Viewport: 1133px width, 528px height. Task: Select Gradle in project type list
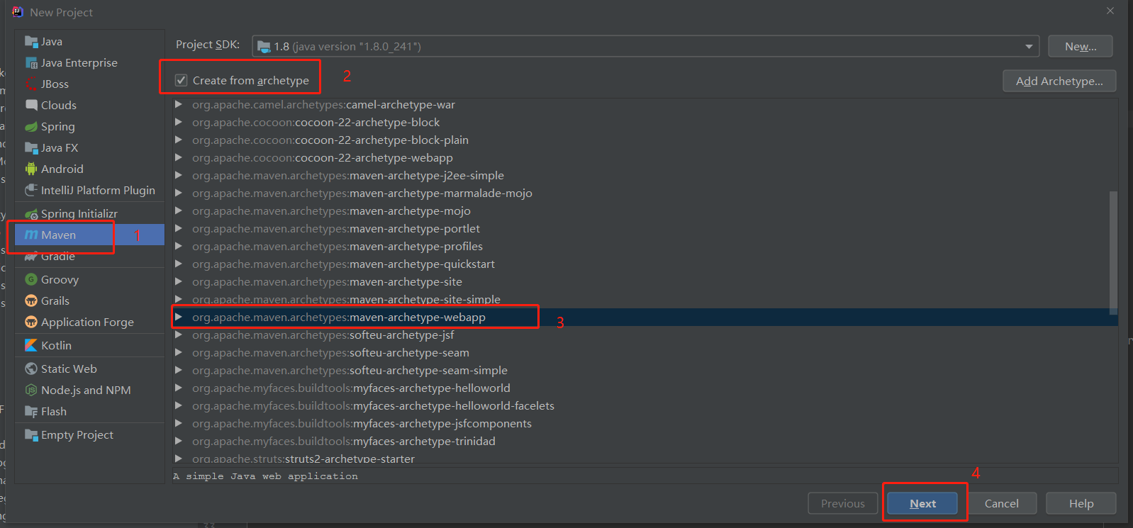(x=90, y=257)
